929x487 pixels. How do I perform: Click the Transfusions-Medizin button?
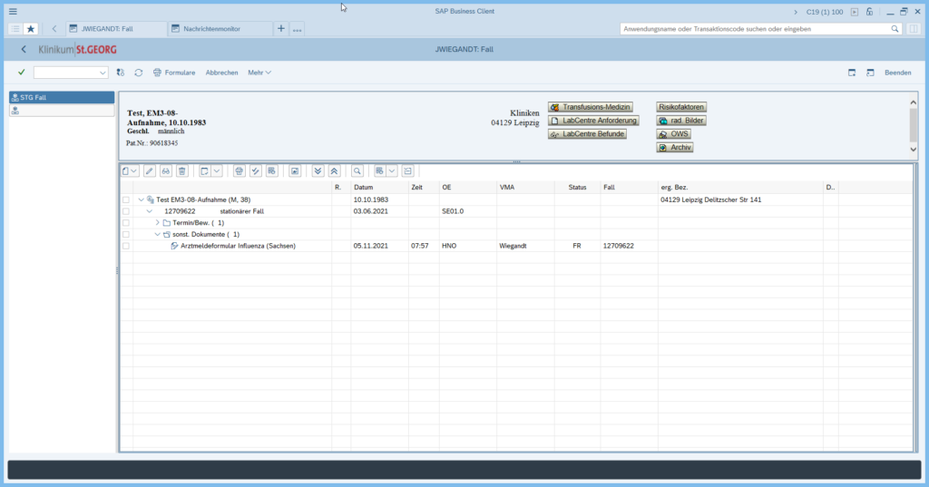tap(590, 107)
